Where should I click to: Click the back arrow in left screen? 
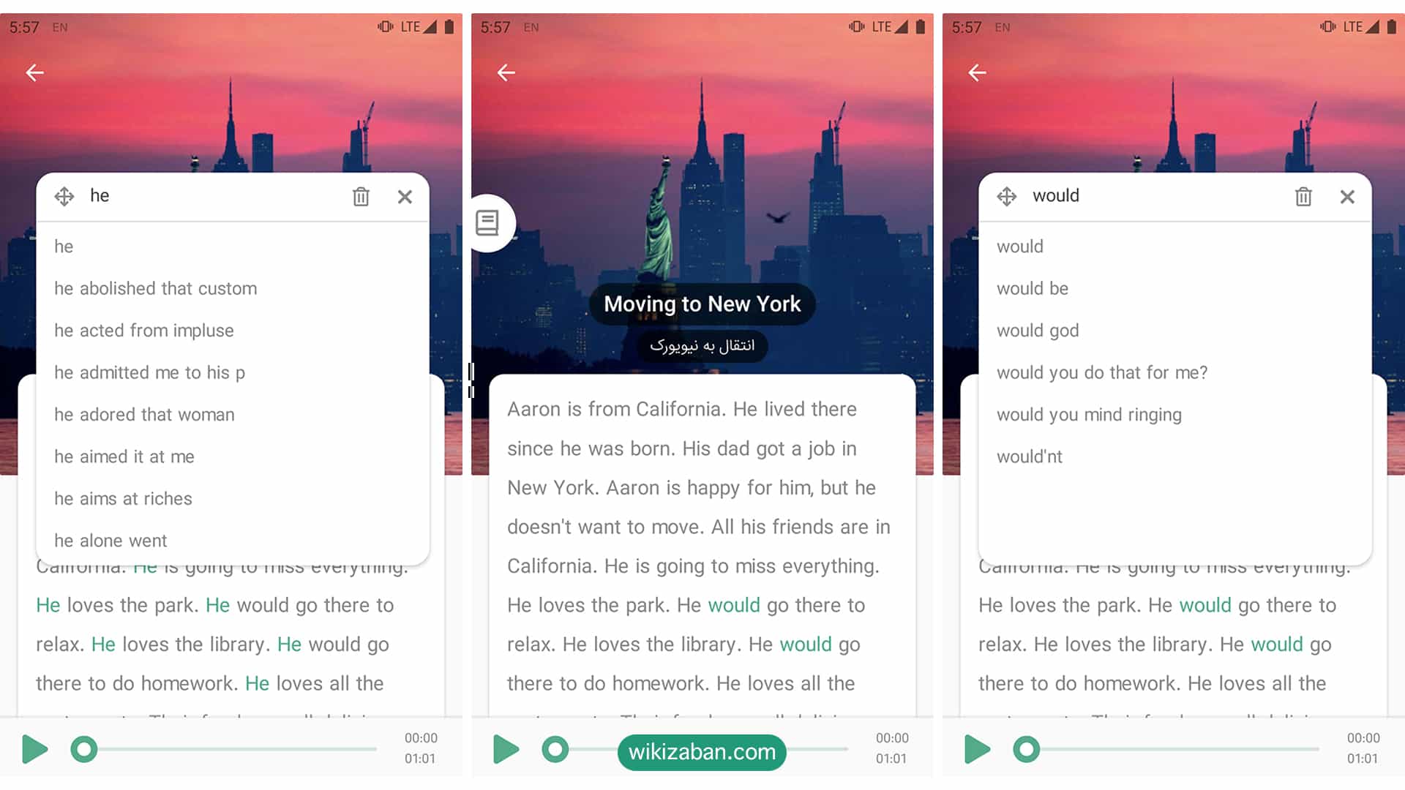pos(34,72)
